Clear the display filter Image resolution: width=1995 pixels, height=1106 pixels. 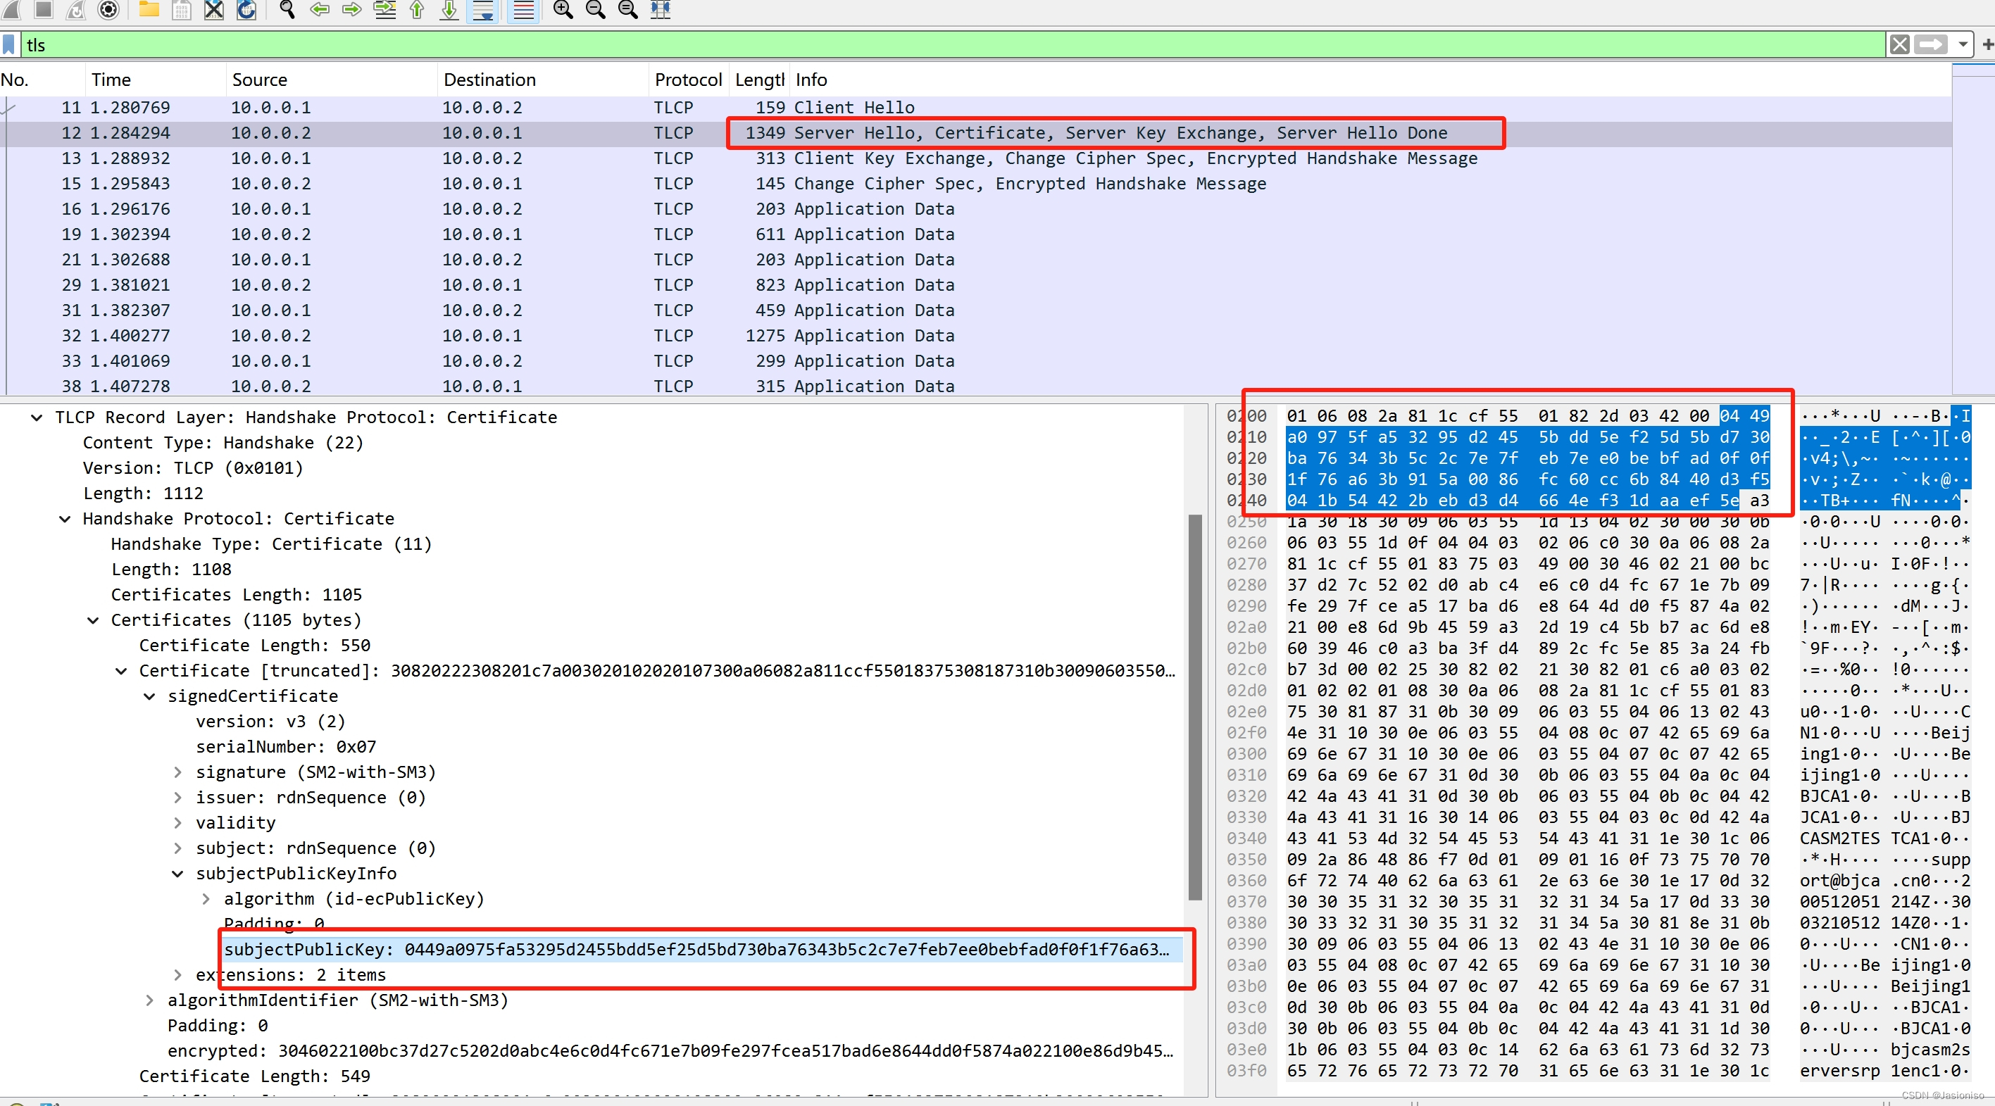1899,44
